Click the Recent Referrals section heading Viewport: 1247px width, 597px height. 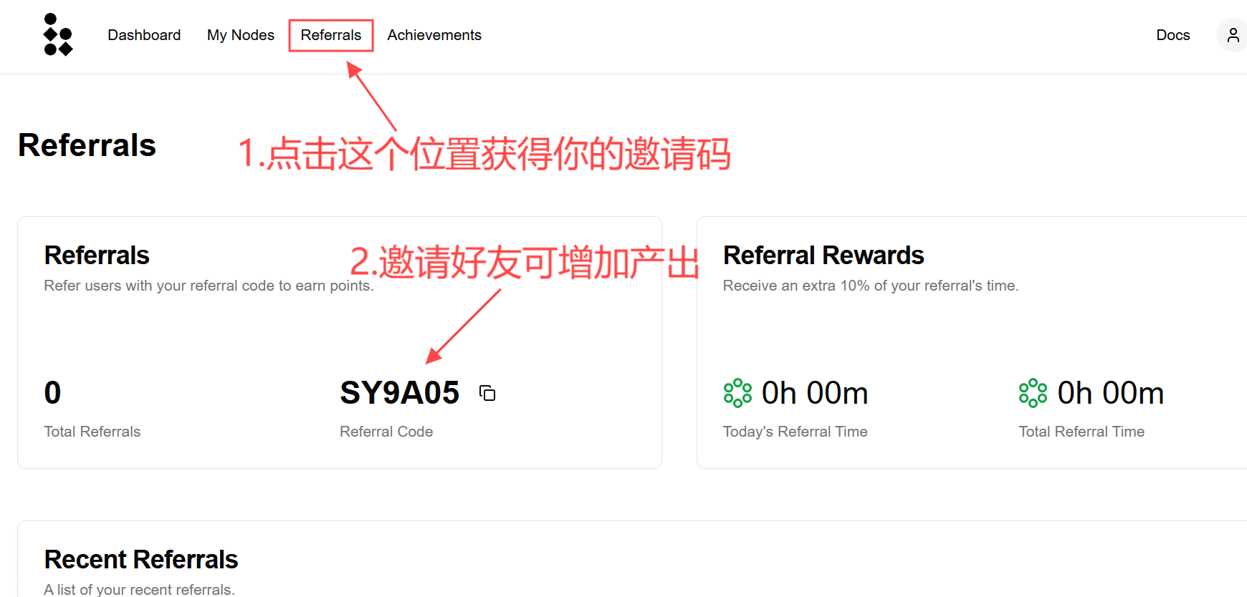[x=141, y=560]
